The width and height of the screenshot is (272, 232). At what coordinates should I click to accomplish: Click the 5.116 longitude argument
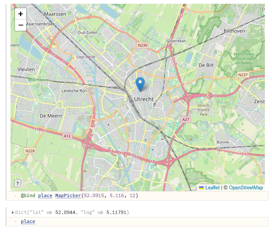(117, 196)
